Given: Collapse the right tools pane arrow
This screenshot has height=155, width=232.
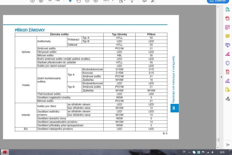Looking at the screenshot, I should click(221, 77).
